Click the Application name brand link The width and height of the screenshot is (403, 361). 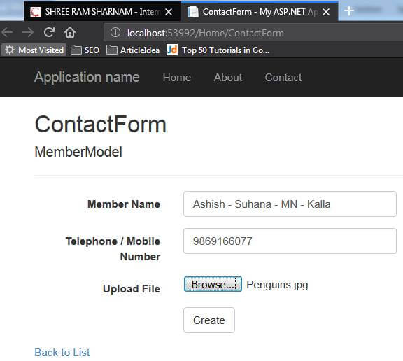(87, 77)
